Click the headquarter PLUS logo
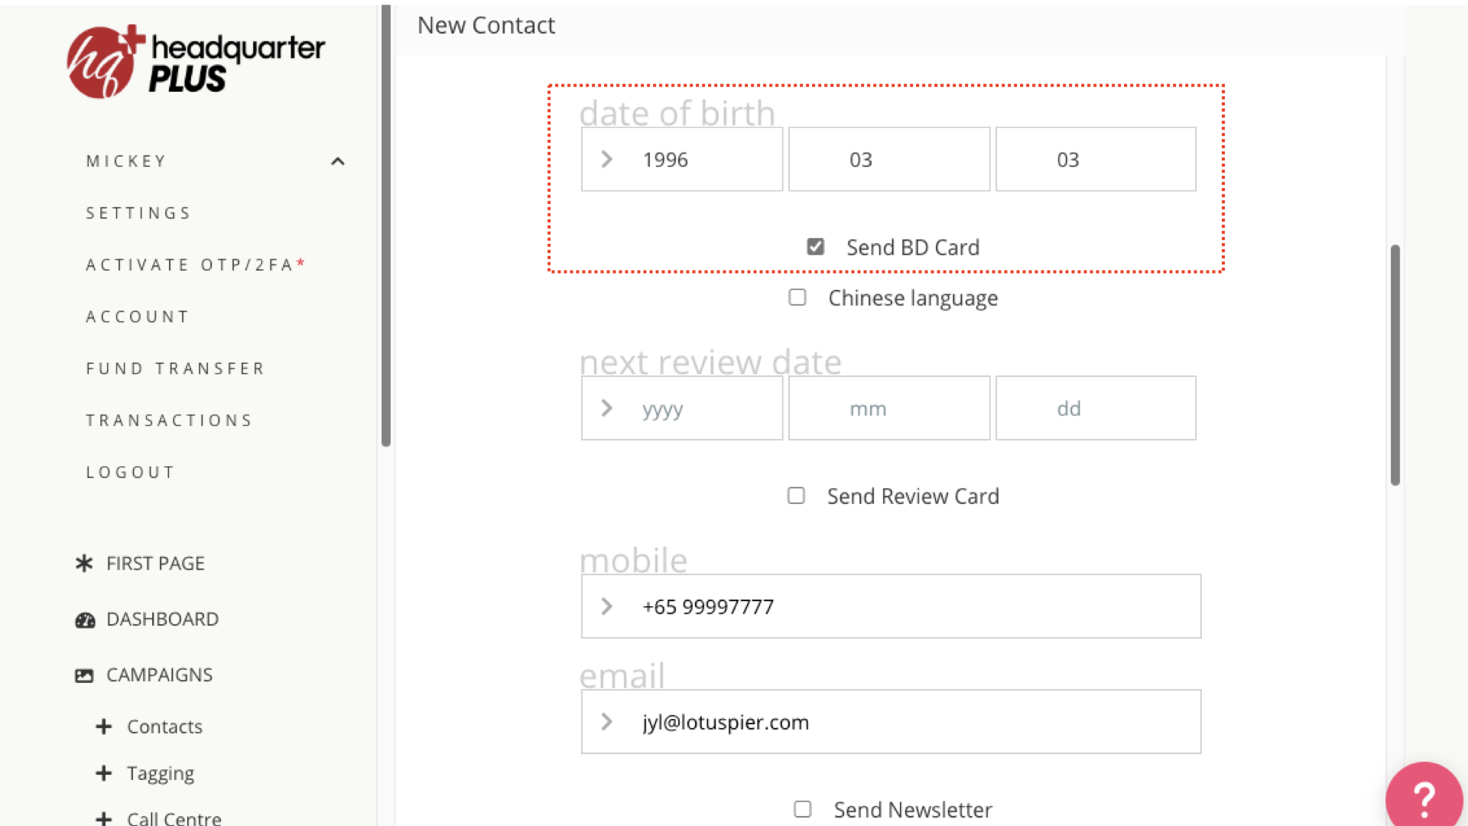 [x=196, y=62]
